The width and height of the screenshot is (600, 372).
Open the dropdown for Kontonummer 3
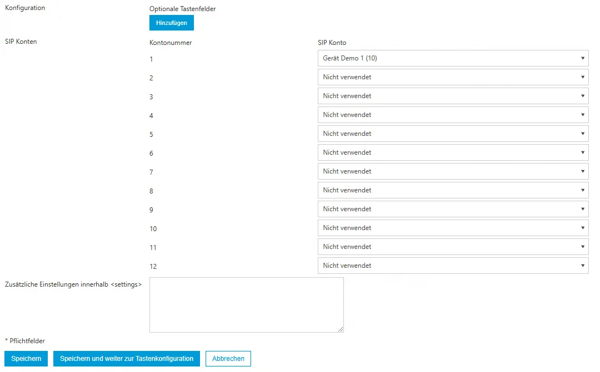452,96
